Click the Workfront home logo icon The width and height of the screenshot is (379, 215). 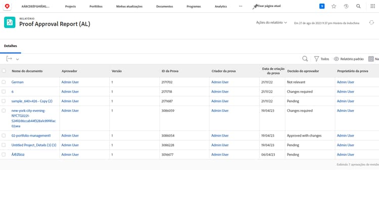tap(7, 6)
